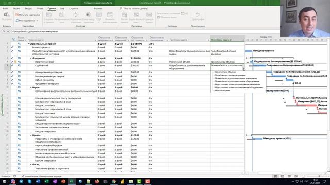Click the $1 680,00 cost variance cell

139,44
